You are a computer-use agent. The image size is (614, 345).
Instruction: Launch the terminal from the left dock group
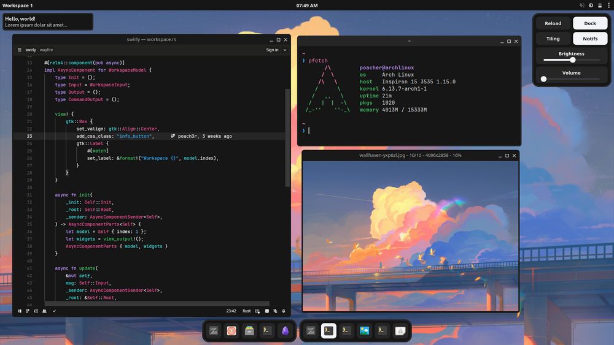[x=268, y=331]
